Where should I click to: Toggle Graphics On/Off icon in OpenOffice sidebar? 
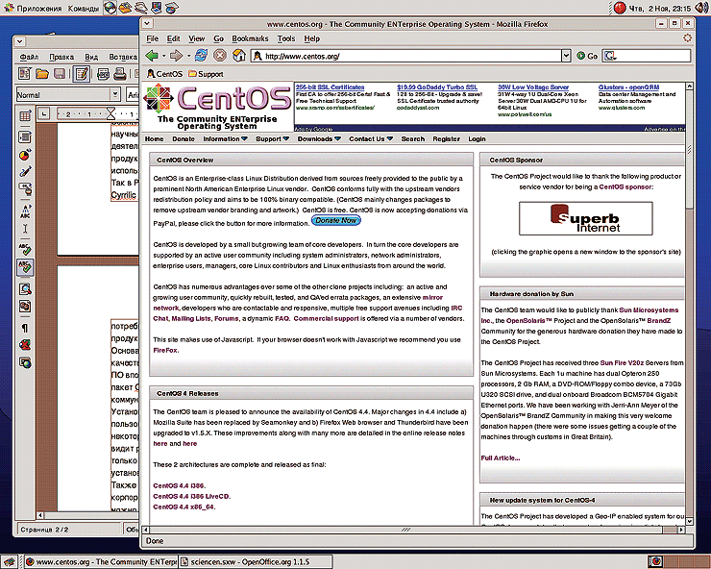pyautogui.click(x=25, y=345)
